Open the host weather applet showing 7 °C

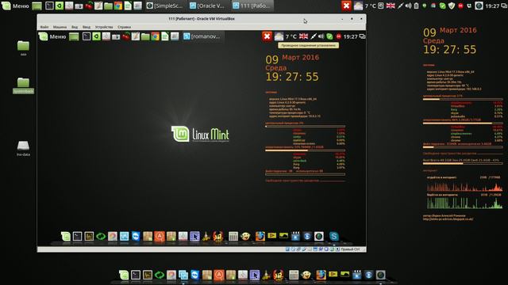point(365,6)
